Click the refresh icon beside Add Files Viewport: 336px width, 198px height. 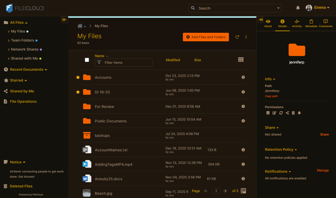[237, 37]
